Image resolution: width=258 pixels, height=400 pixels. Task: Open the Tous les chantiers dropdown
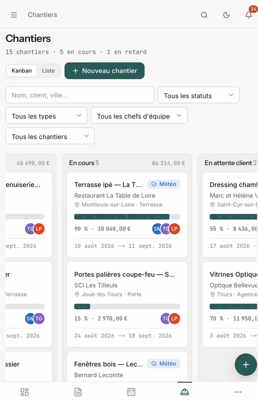(x=50, y=136)
